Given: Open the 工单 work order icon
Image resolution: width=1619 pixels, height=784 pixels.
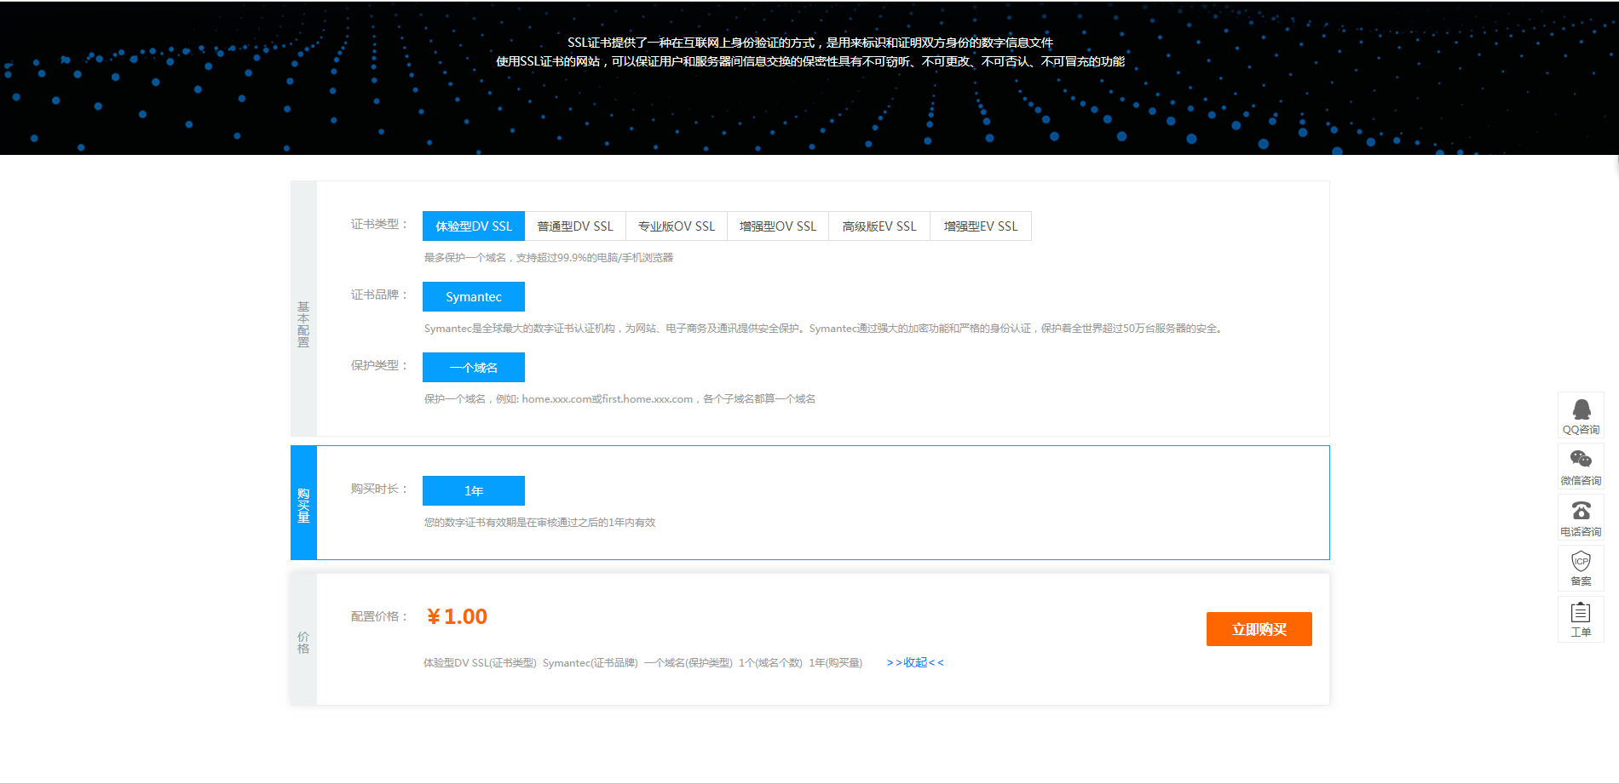Looking at the screenshot, I should click(1582, 619).
